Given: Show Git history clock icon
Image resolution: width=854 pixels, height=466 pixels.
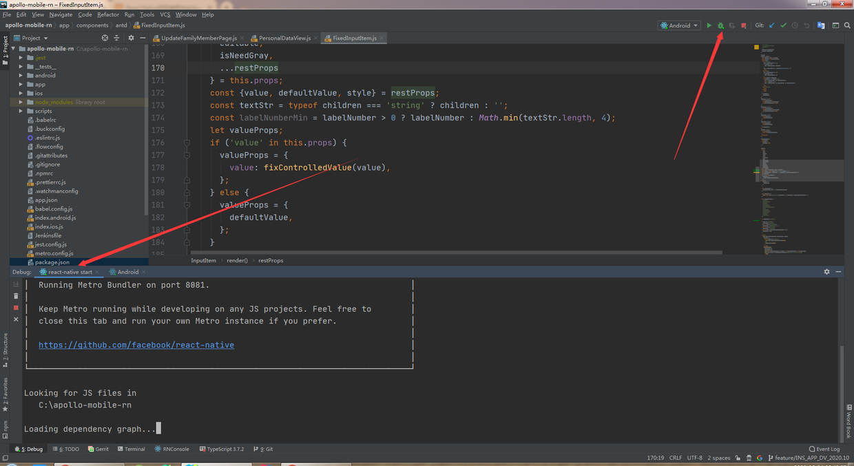Looking at the screenshot, I should [x=795, y=25].
